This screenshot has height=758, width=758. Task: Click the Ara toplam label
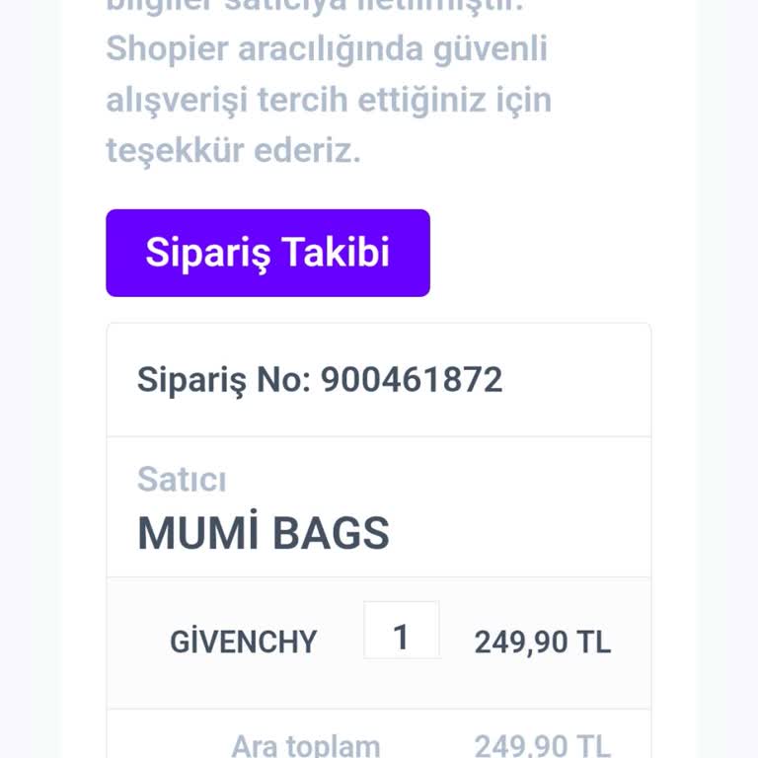(x=305, y=745)
